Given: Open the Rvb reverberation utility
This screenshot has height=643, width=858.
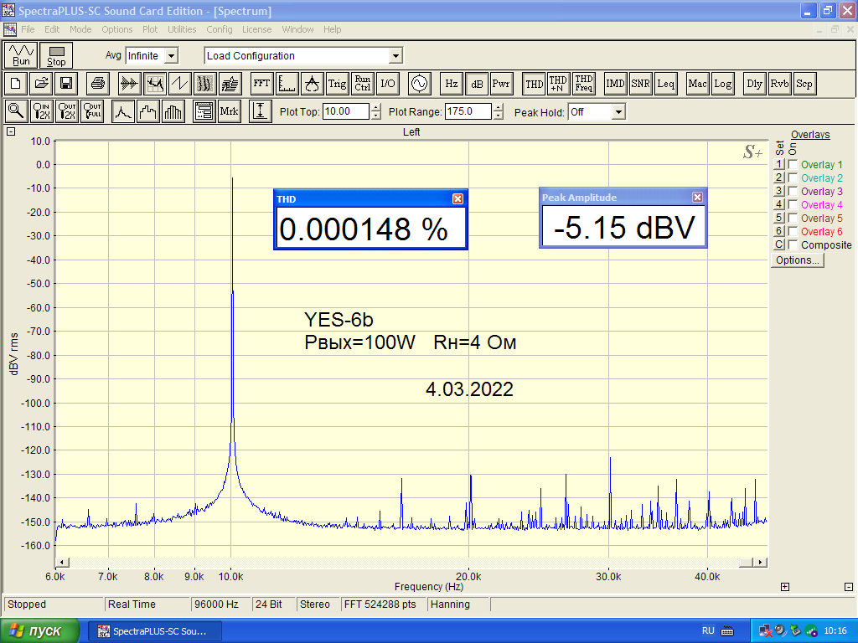Looking at the screenshot, I should [x=780, y=84].
